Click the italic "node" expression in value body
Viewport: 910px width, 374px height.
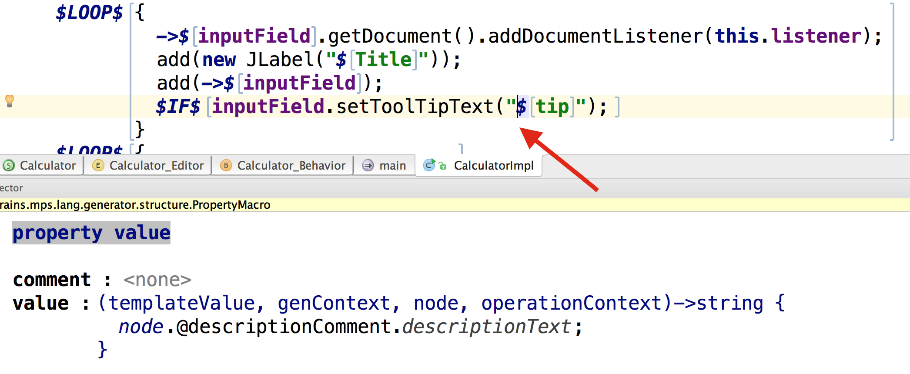[141, 327]
